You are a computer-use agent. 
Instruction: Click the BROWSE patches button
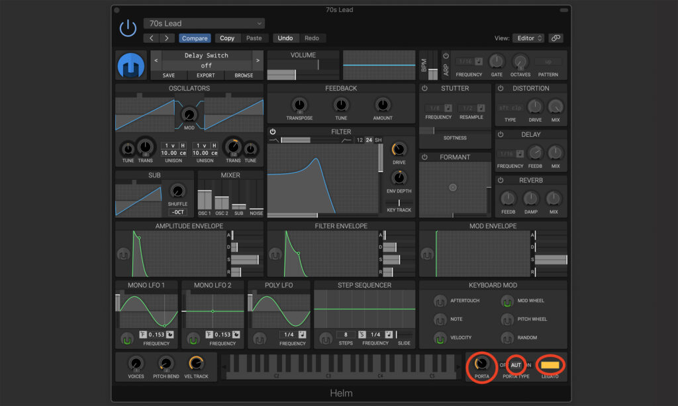coord(244,75)
